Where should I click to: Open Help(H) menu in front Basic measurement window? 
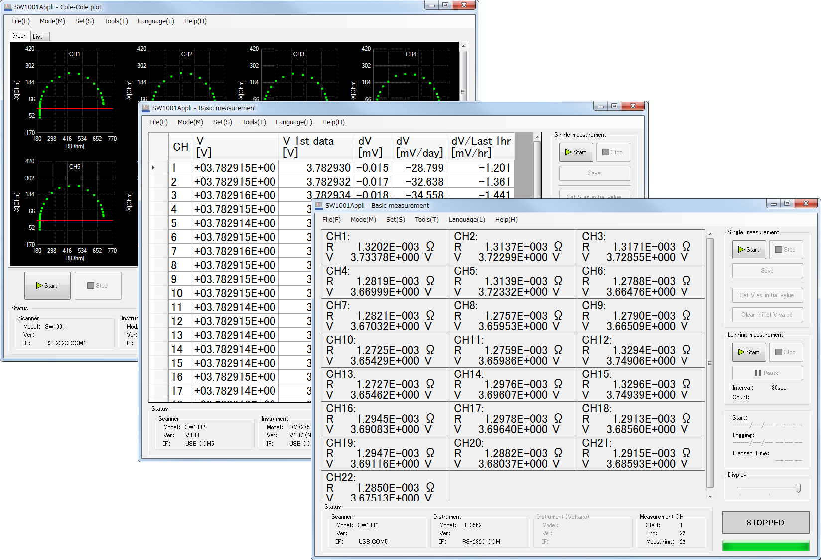click(506, 220)
